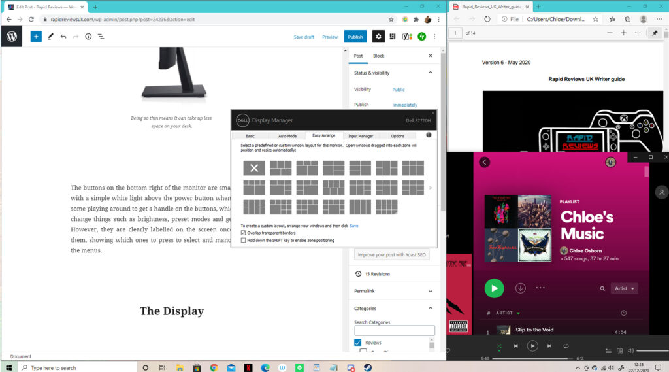Image resolution: width=669 pixels, height=372 pixels.
Task: Open Spotify playlist more options dots
Action: click(x=540, y=288)
